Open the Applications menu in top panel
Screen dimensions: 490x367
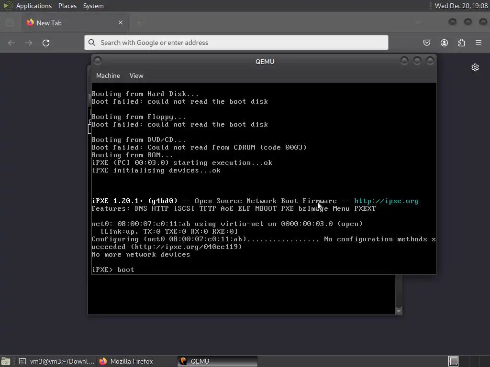coord(34,6)
